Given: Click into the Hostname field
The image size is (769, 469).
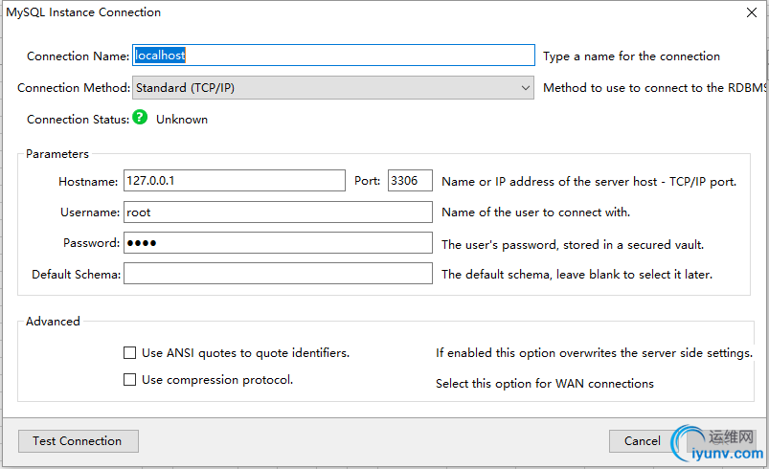Looking at the screenshot, I should point(234,181).
